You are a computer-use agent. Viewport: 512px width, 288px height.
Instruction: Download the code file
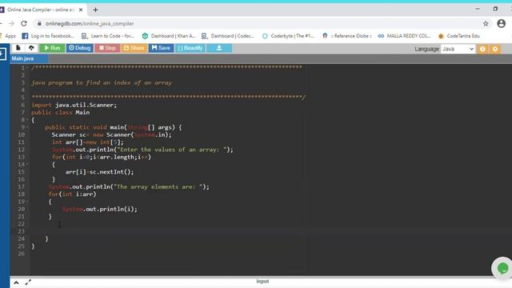tap(219, 48)
